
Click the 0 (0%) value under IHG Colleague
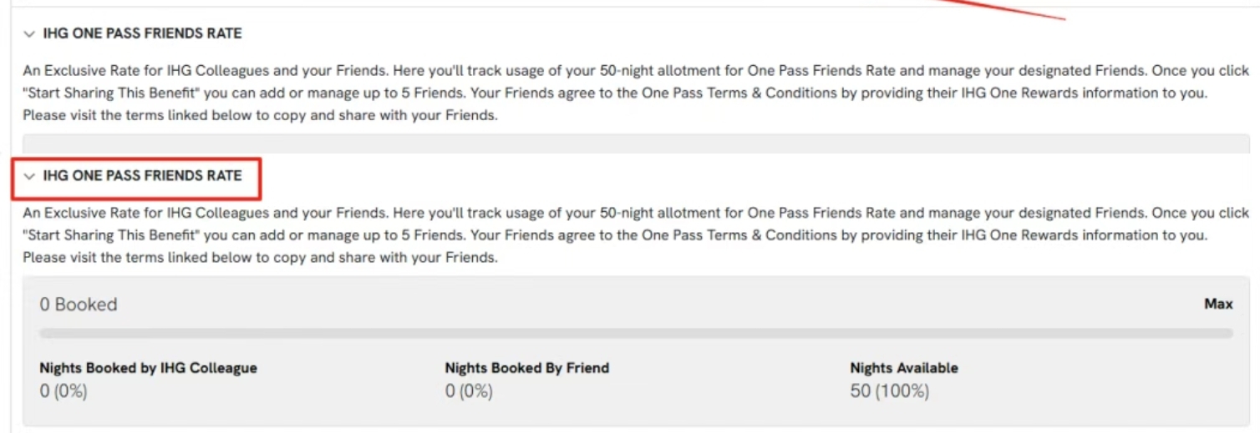[64, 390]
